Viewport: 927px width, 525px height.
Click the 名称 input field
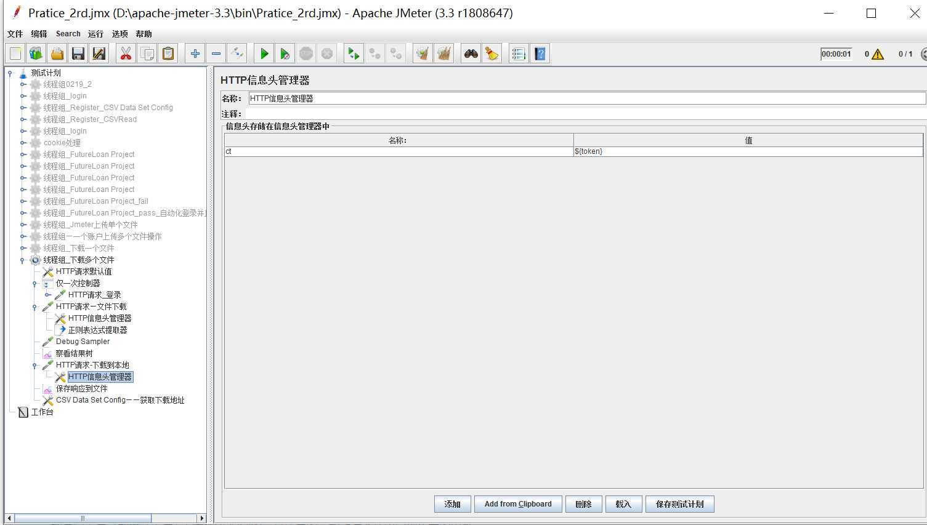coord(586,98)
